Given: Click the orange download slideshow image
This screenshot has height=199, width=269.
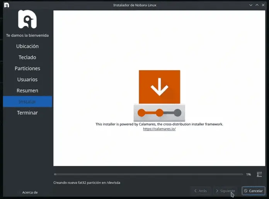Looking at the screenshot, I should (x=159, y=96).
